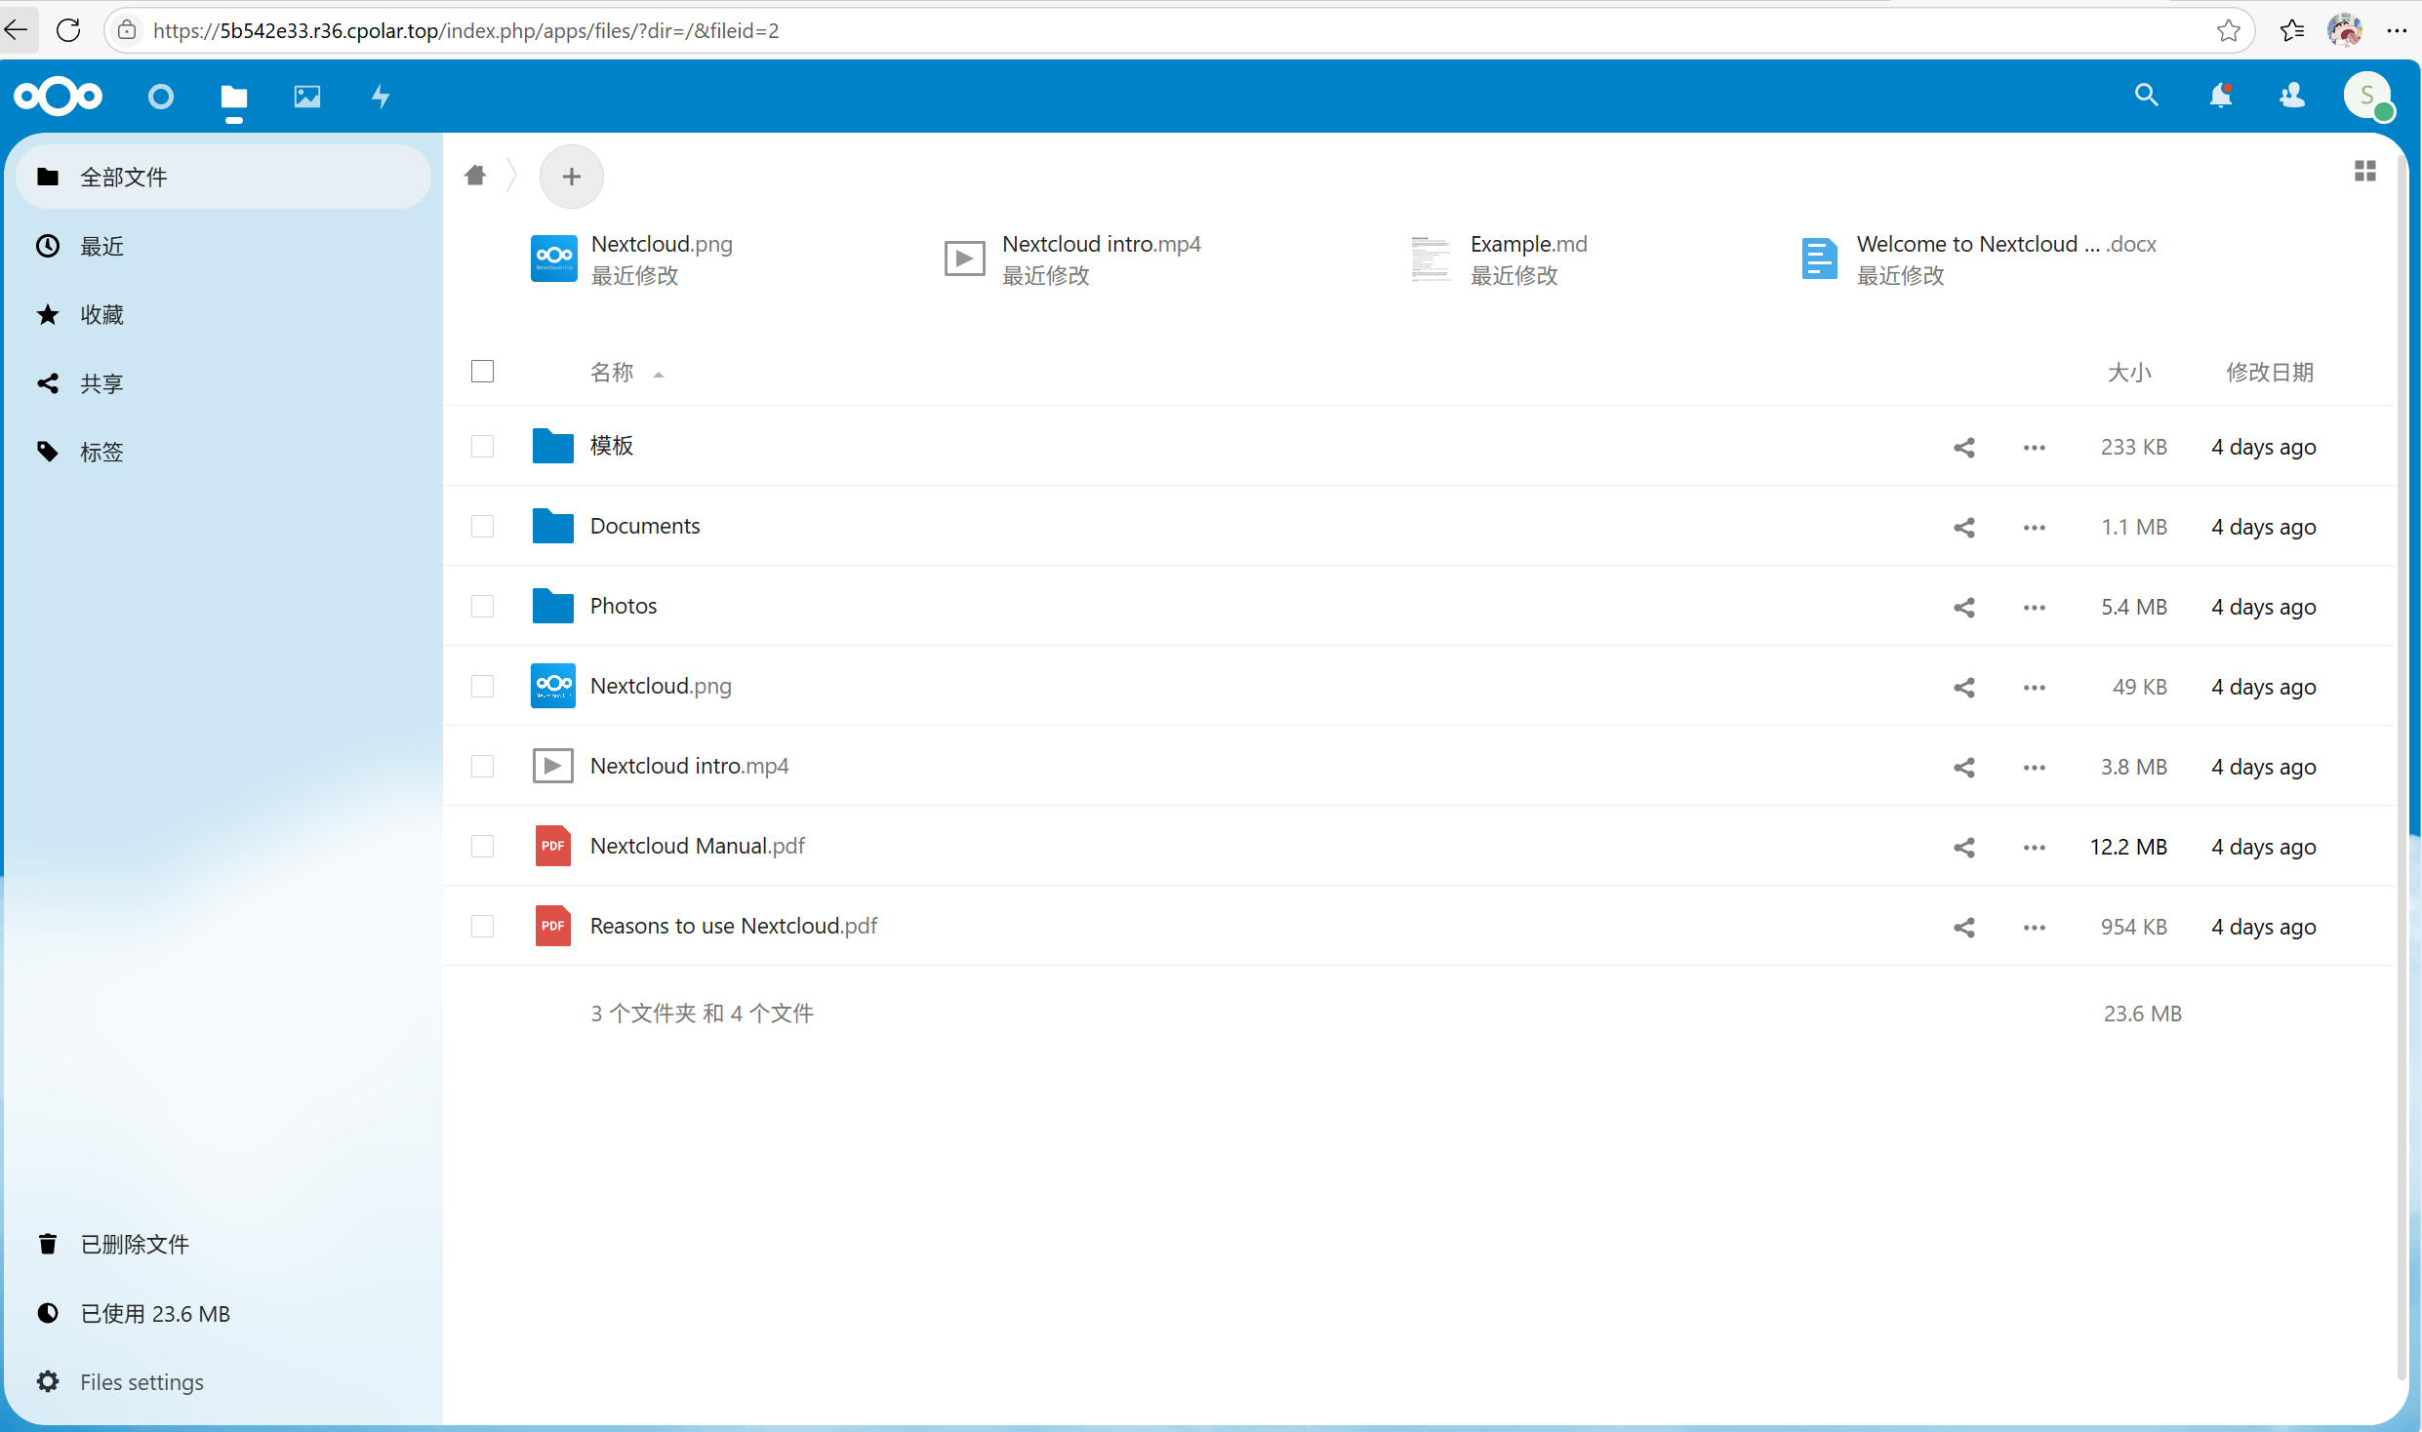Select the Photos folder checkbox
The height and width of the screenshot is (1432, 2422).
pos(482,607)
